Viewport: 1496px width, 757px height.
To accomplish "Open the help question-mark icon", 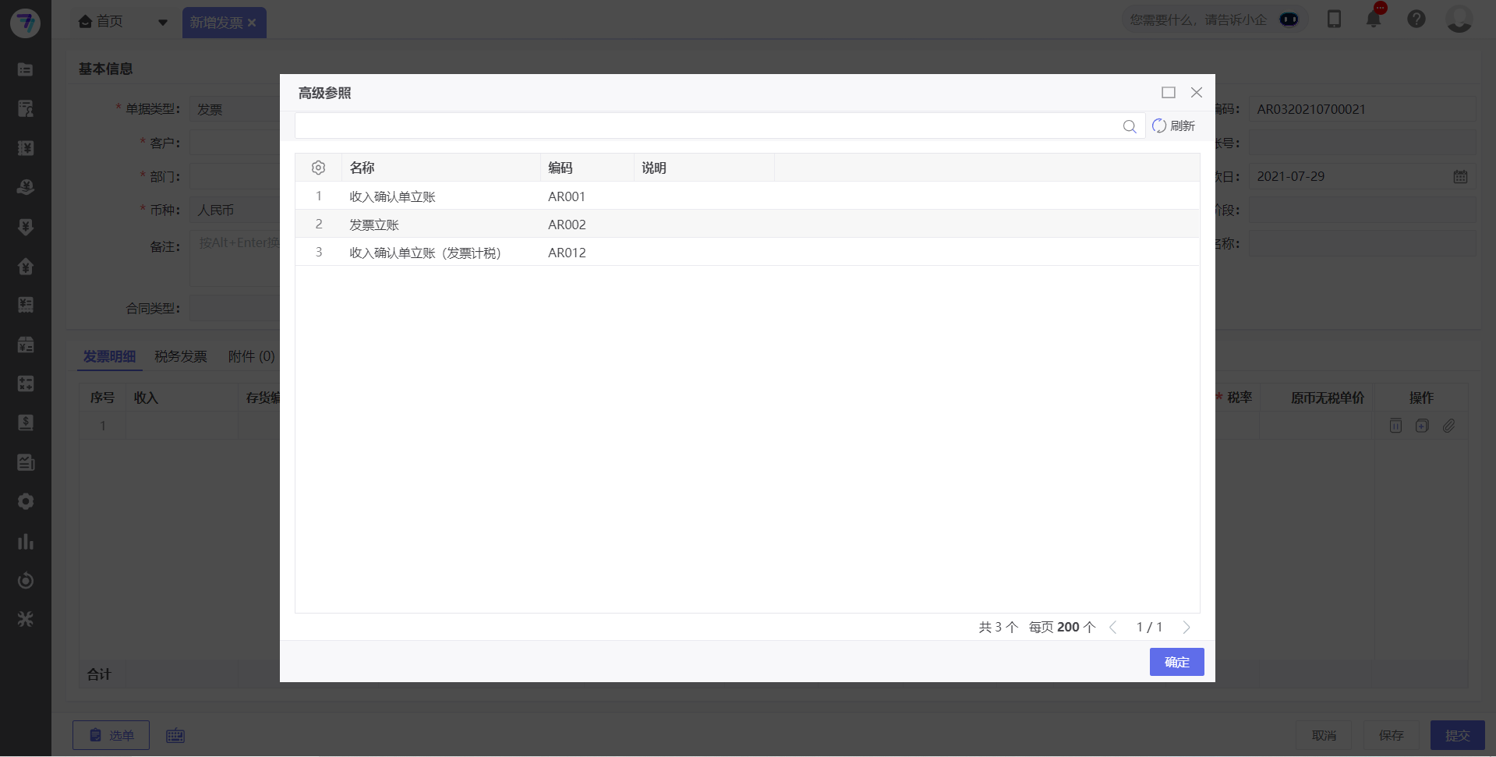I will 1416,19.
